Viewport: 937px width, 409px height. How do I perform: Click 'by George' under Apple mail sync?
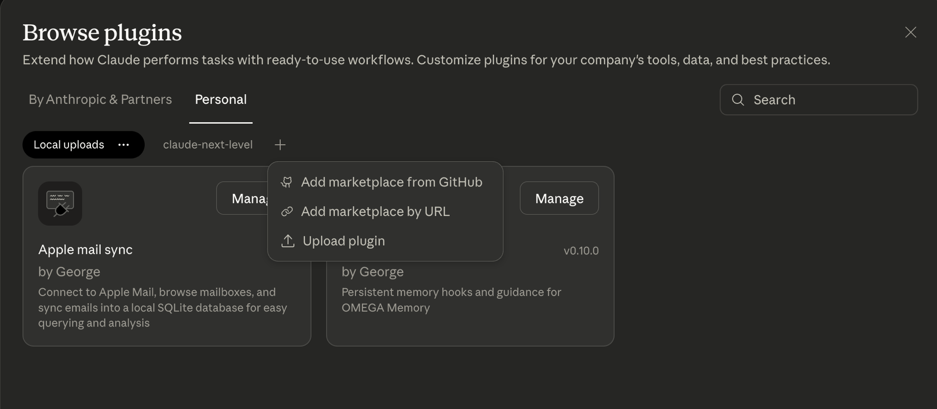[69, 272]
